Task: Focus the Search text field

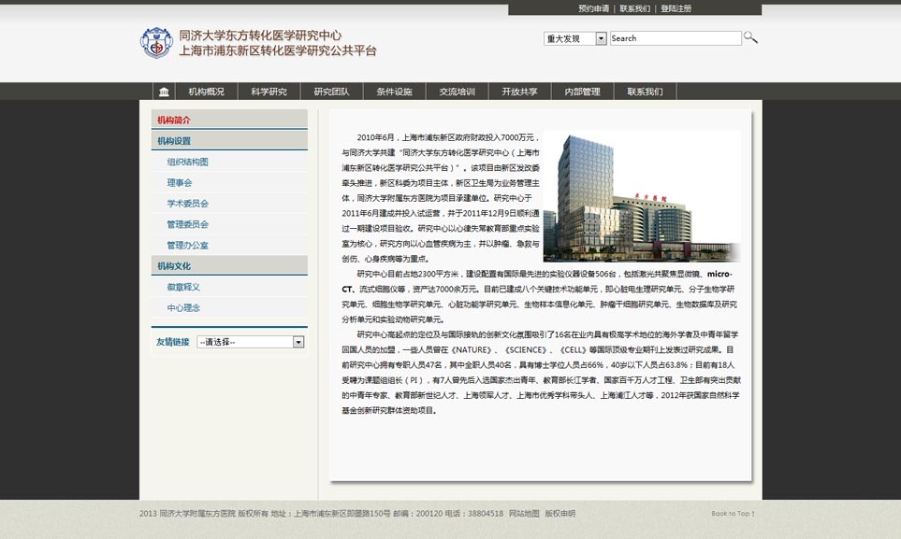Action: [676, 38]
